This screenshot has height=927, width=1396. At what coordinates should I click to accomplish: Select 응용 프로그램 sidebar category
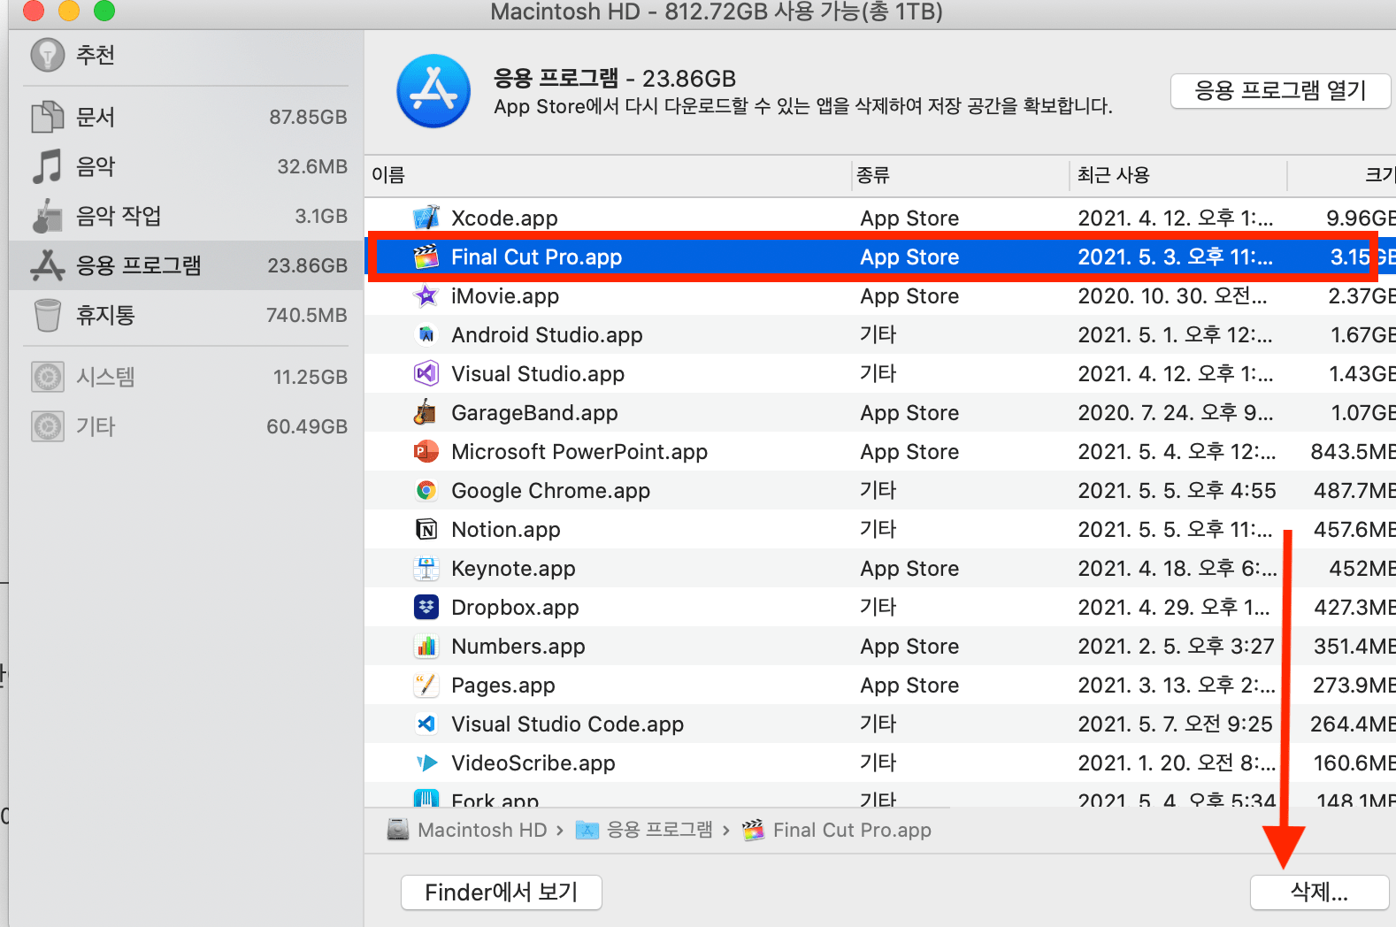point(186,265)
